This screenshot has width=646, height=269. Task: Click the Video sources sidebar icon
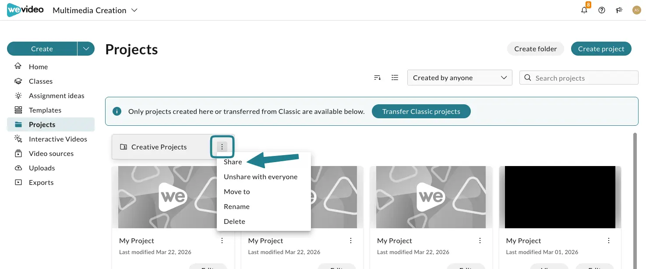click(18, 153)
